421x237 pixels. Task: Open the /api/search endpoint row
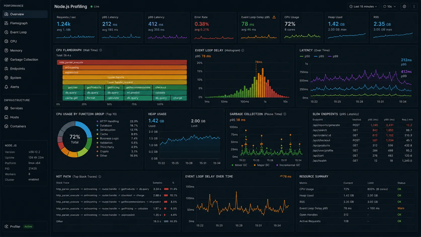click(362, 130)
